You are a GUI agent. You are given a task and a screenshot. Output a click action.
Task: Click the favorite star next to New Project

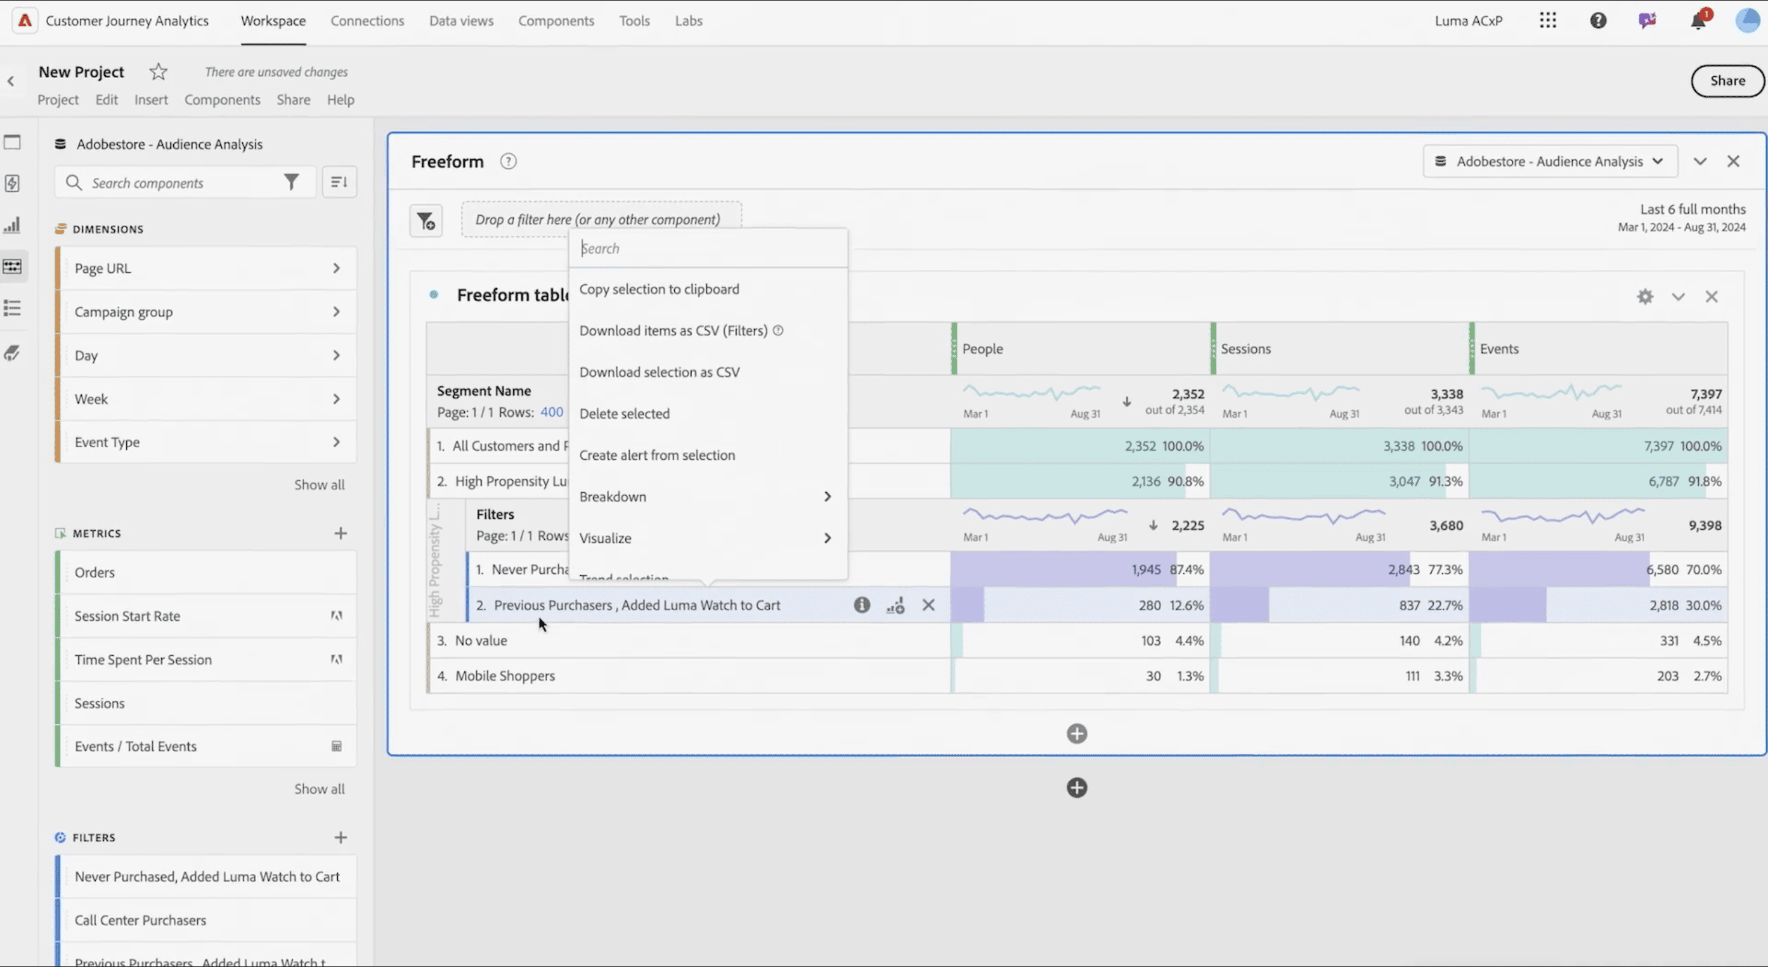(x=159, y=72)
